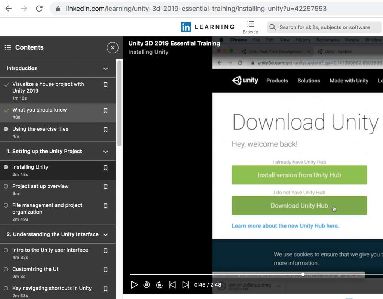Go to the previous video
The width and height of the screenshot is (383, 299).
[x=172, y=285]
